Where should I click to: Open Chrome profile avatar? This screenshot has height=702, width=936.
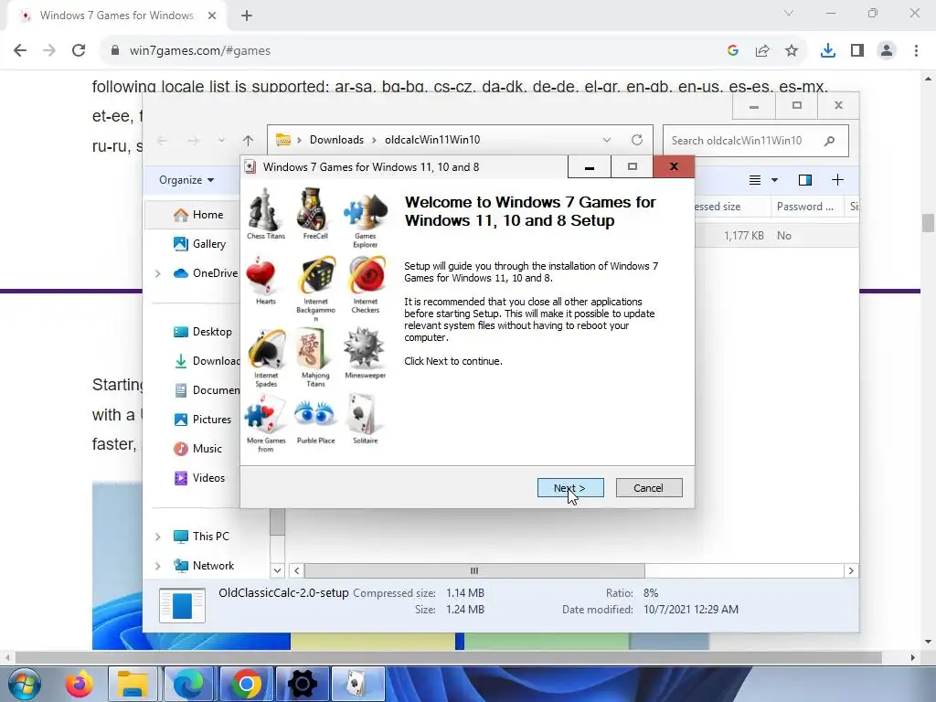[887, 51]
